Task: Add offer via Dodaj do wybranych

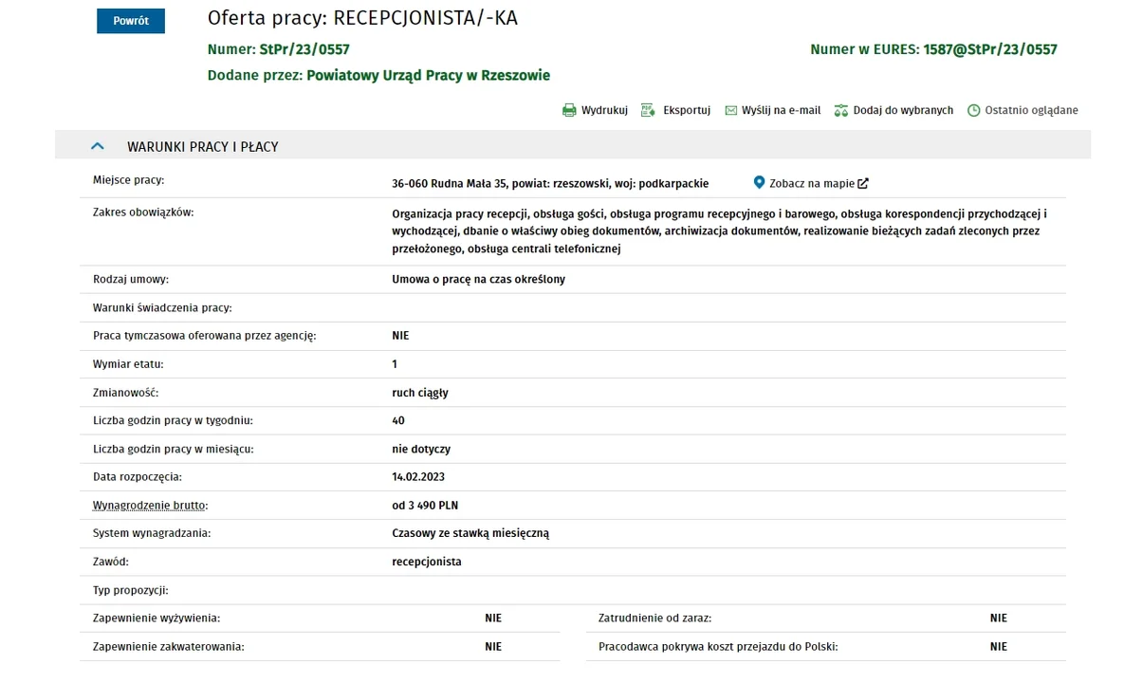Action: click(903, 110)
